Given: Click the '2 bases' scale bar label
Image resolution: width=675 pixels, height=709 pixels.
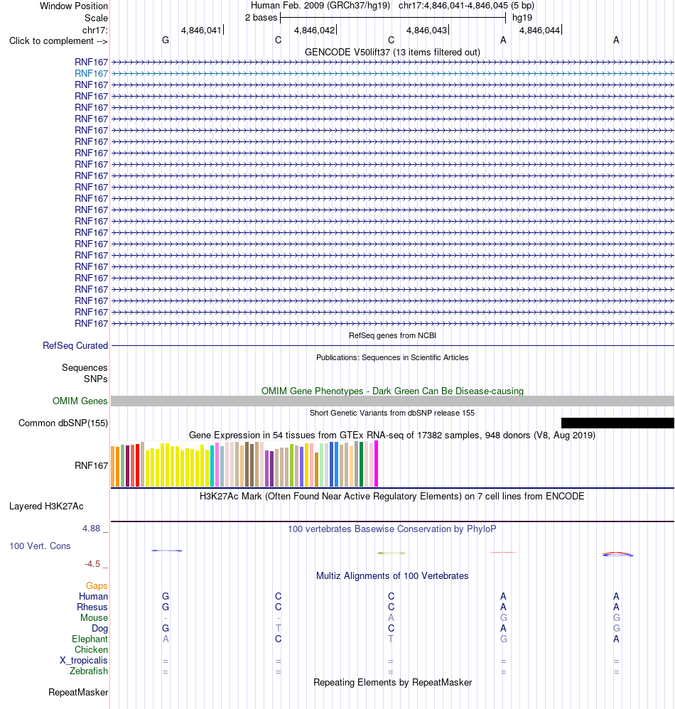Looking at the screenshot, I should click(261, 18).
